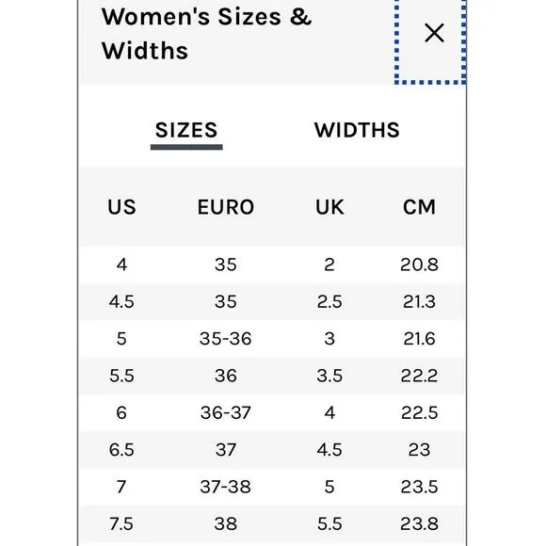Select the US size 4.5 cell
Viewport: 546px width, 546px height.
point(121,301)
